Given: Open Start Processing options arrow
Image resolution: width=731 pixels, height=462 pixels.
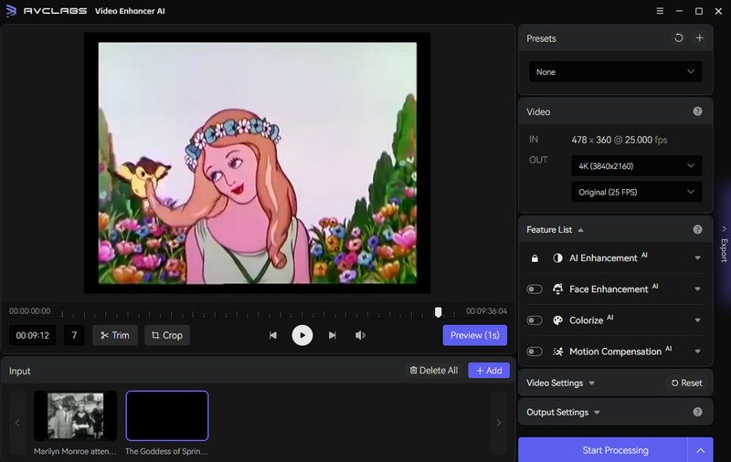Looking at the screenshot, I should [x=700, y=450].
